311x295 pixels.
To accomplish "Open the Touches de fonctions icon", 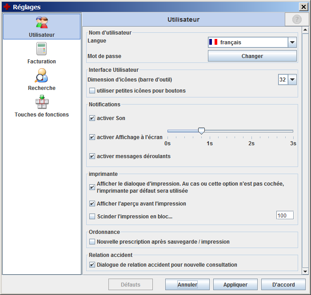I will click(x=42, y=102).
